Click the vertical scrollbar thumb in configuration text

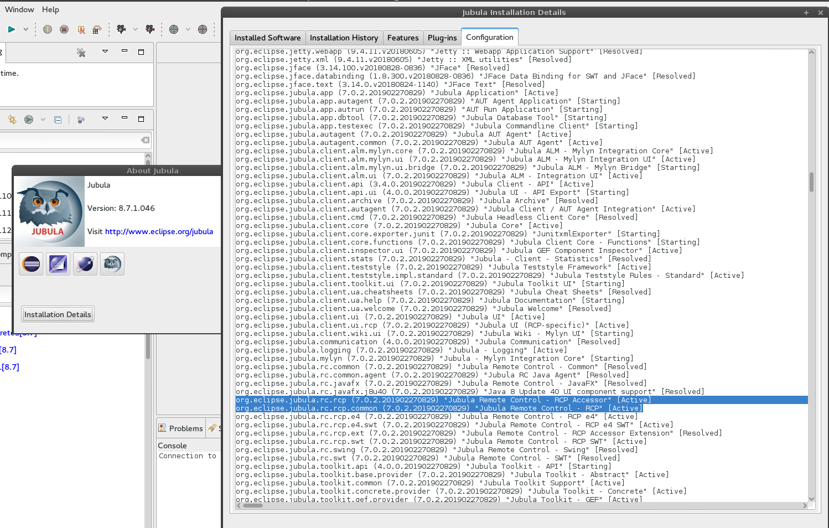click(811, 182)
